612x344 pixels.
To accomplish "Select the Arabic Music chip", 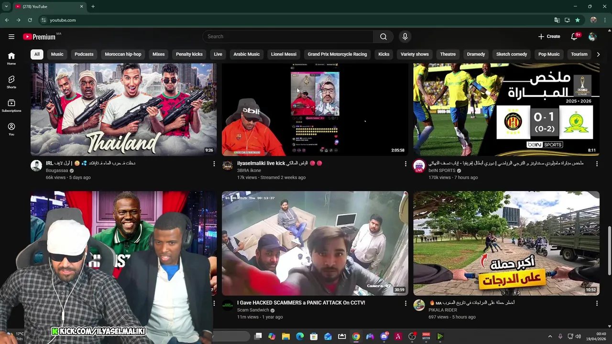I will coord(246,54).
